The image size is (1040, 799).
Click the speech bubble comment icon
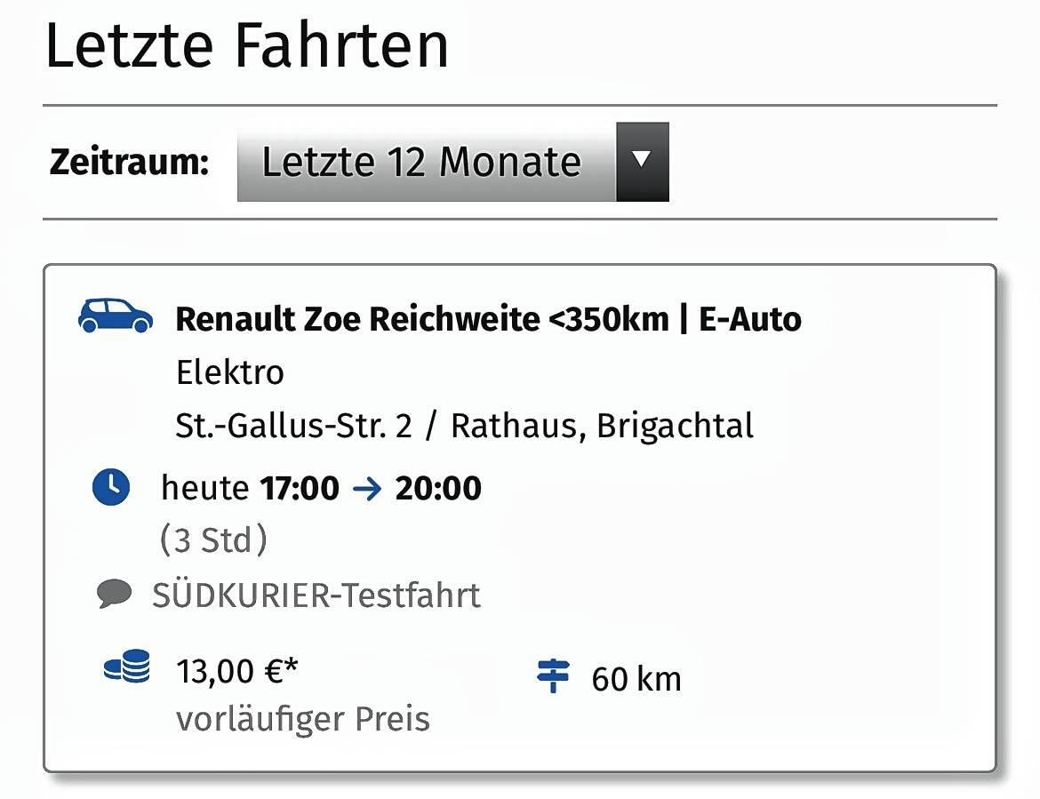pos(114,594)
